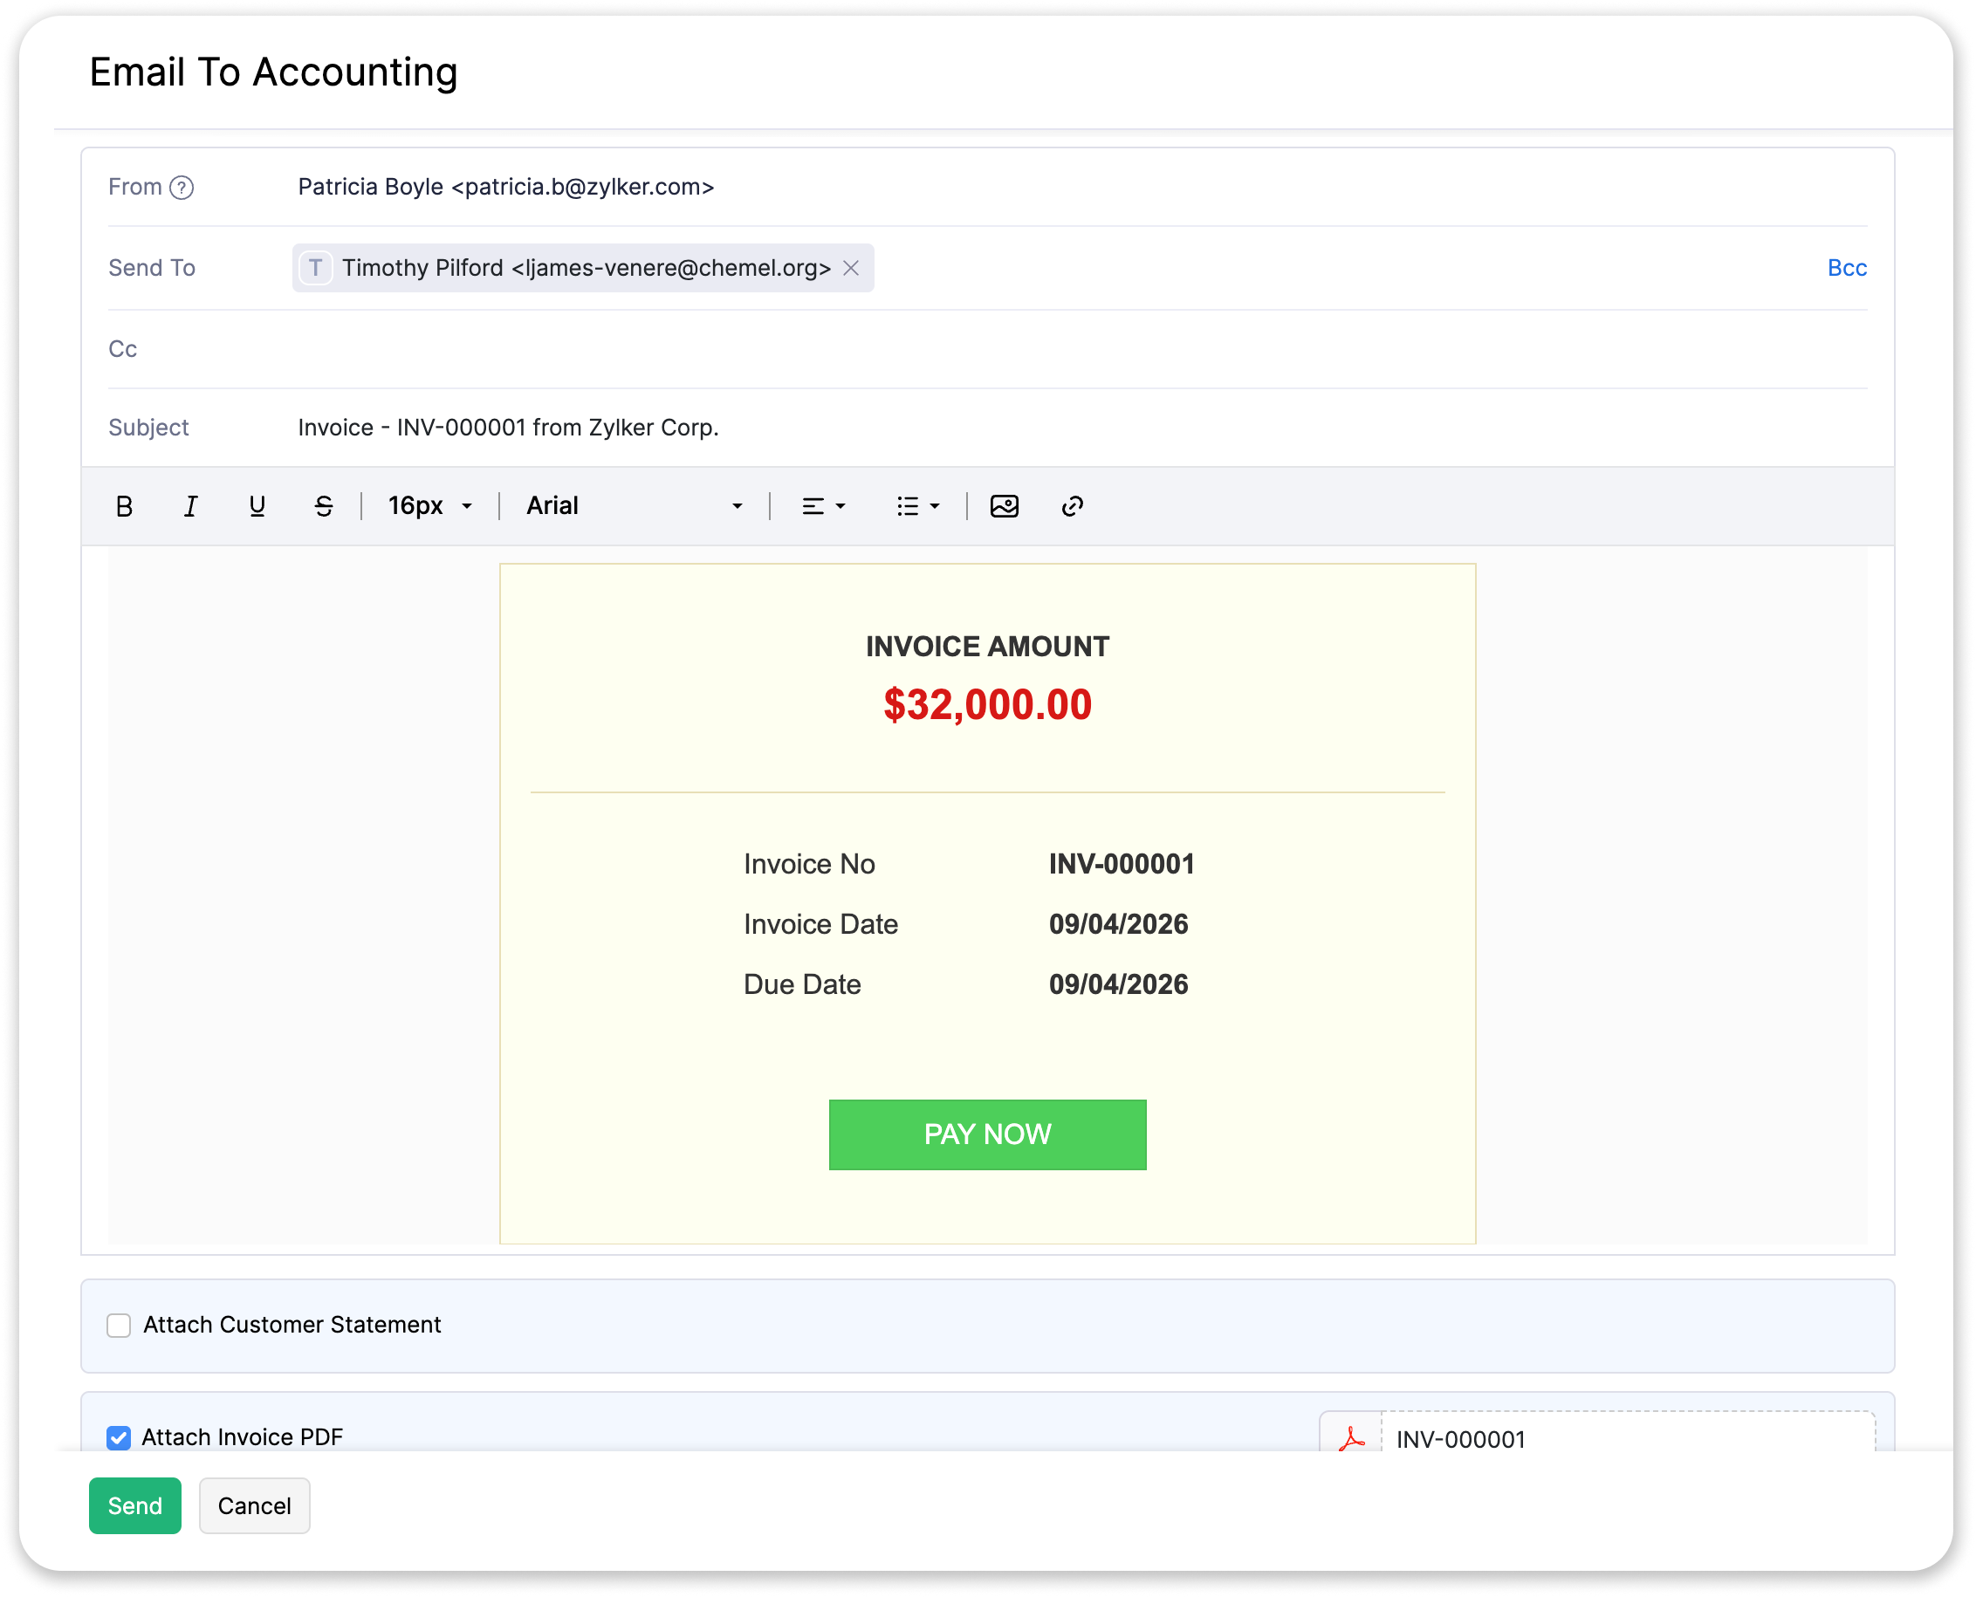Click the From field help icon
The height and width of the screenshot is (1597, 1976).
(x=182, y=188)
